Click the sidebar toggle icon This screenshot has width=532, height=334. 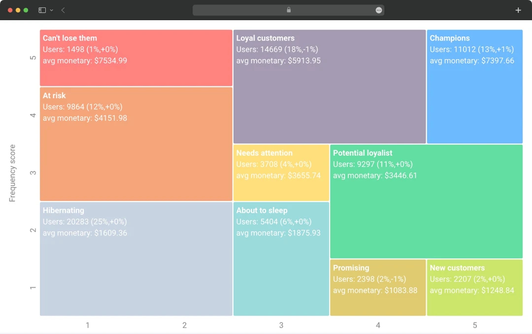pos(41,10)
